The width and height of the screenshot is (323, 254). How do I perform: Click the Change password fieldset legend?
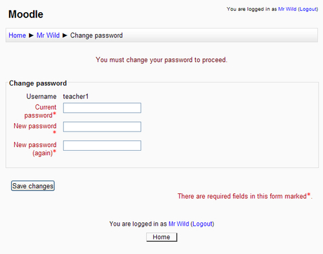(38, 83)
